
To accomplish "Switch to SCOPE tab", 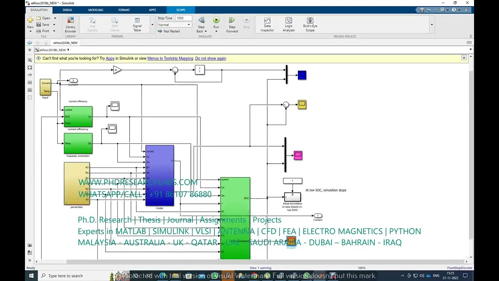I will pyautogui.click(x=180, y=10).
